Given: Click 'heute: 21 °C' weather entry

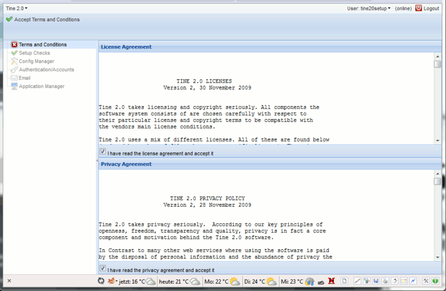Looking at the screenshot, I should [179, 282].
